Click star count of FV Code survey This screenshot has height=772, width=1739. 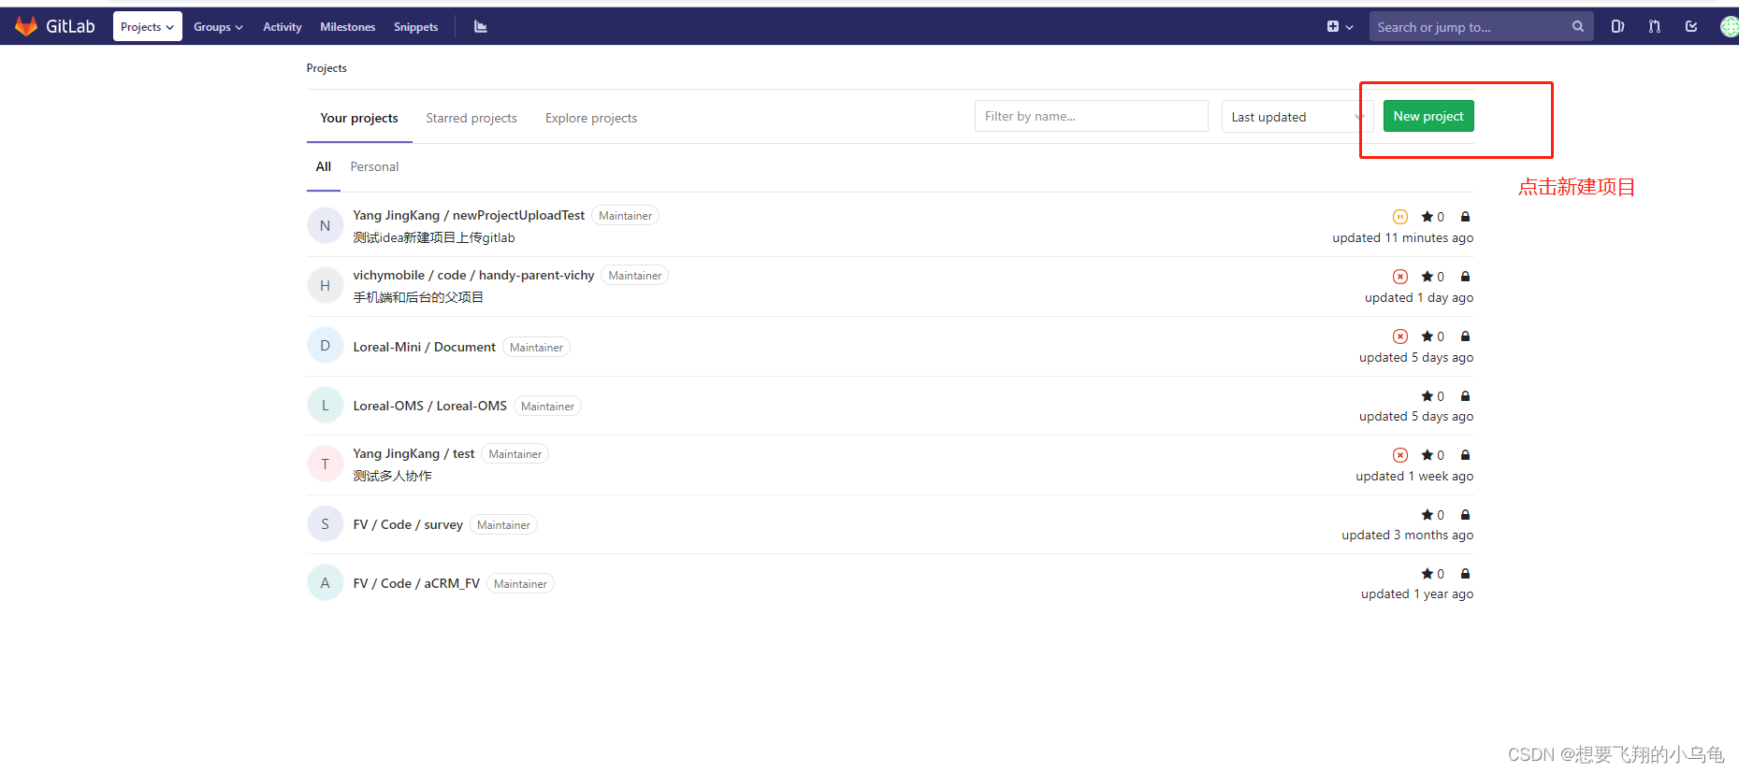(1433, 515)
